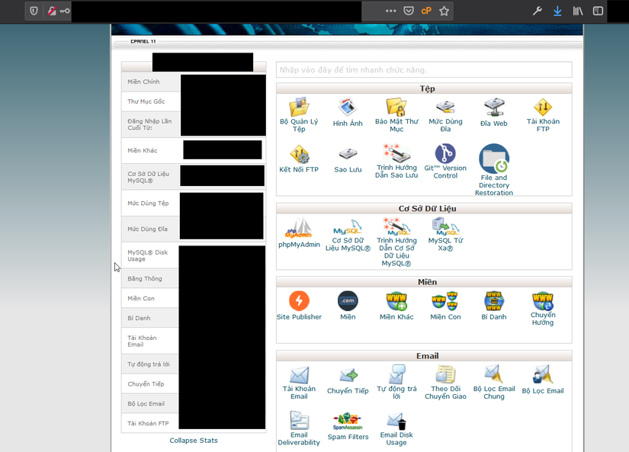Click the browser shield tracking protection icon

click(x=34, y=11)
